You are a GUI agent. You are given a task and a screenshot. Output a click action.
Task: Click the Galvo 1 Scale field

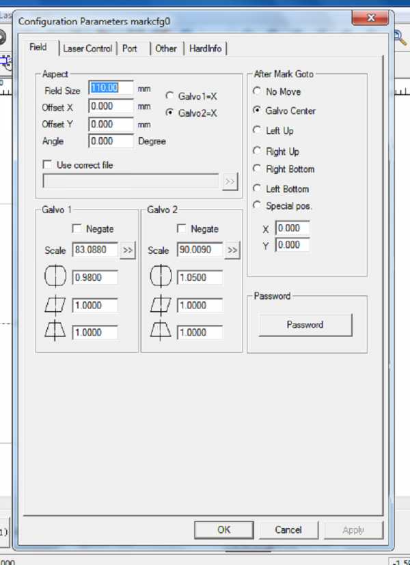pos(95,250)
